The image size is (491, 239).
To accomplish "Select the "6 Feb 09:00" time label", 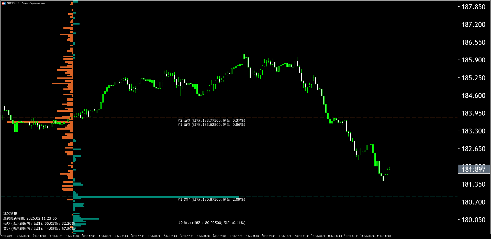I will pos(219,236).
